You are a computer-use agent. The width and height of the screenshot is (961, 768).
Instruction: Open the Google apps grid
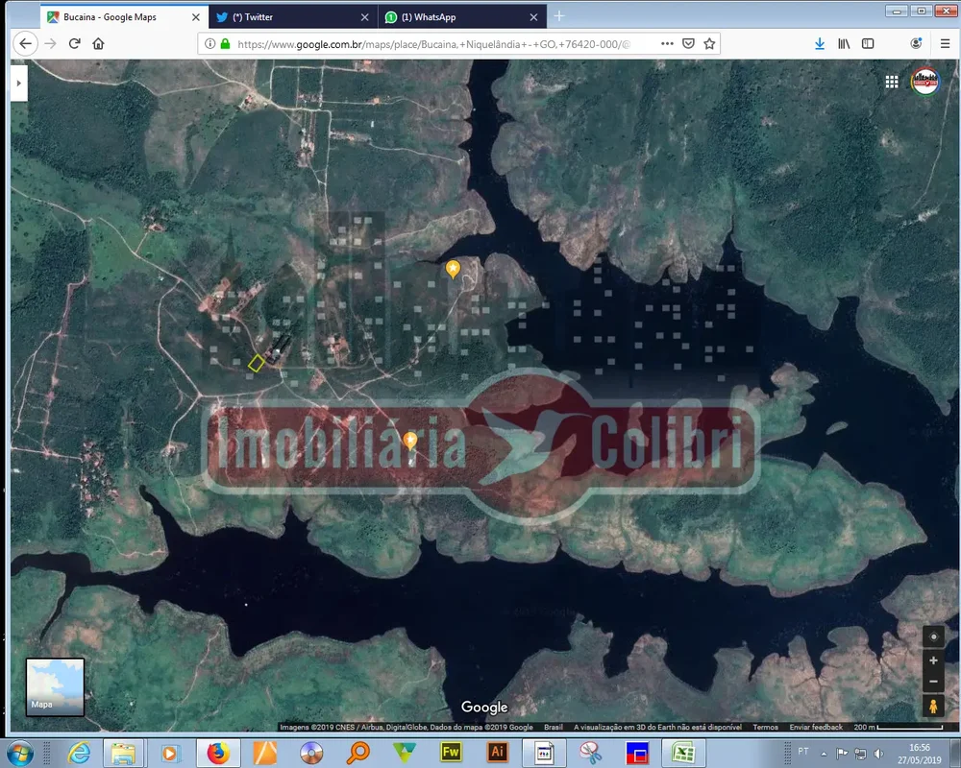coord(892,82)
